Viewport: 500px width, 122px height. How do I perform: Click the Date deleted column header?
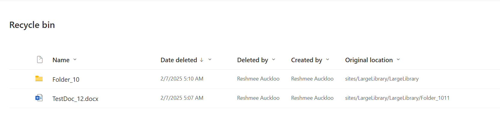coord(179,60)
